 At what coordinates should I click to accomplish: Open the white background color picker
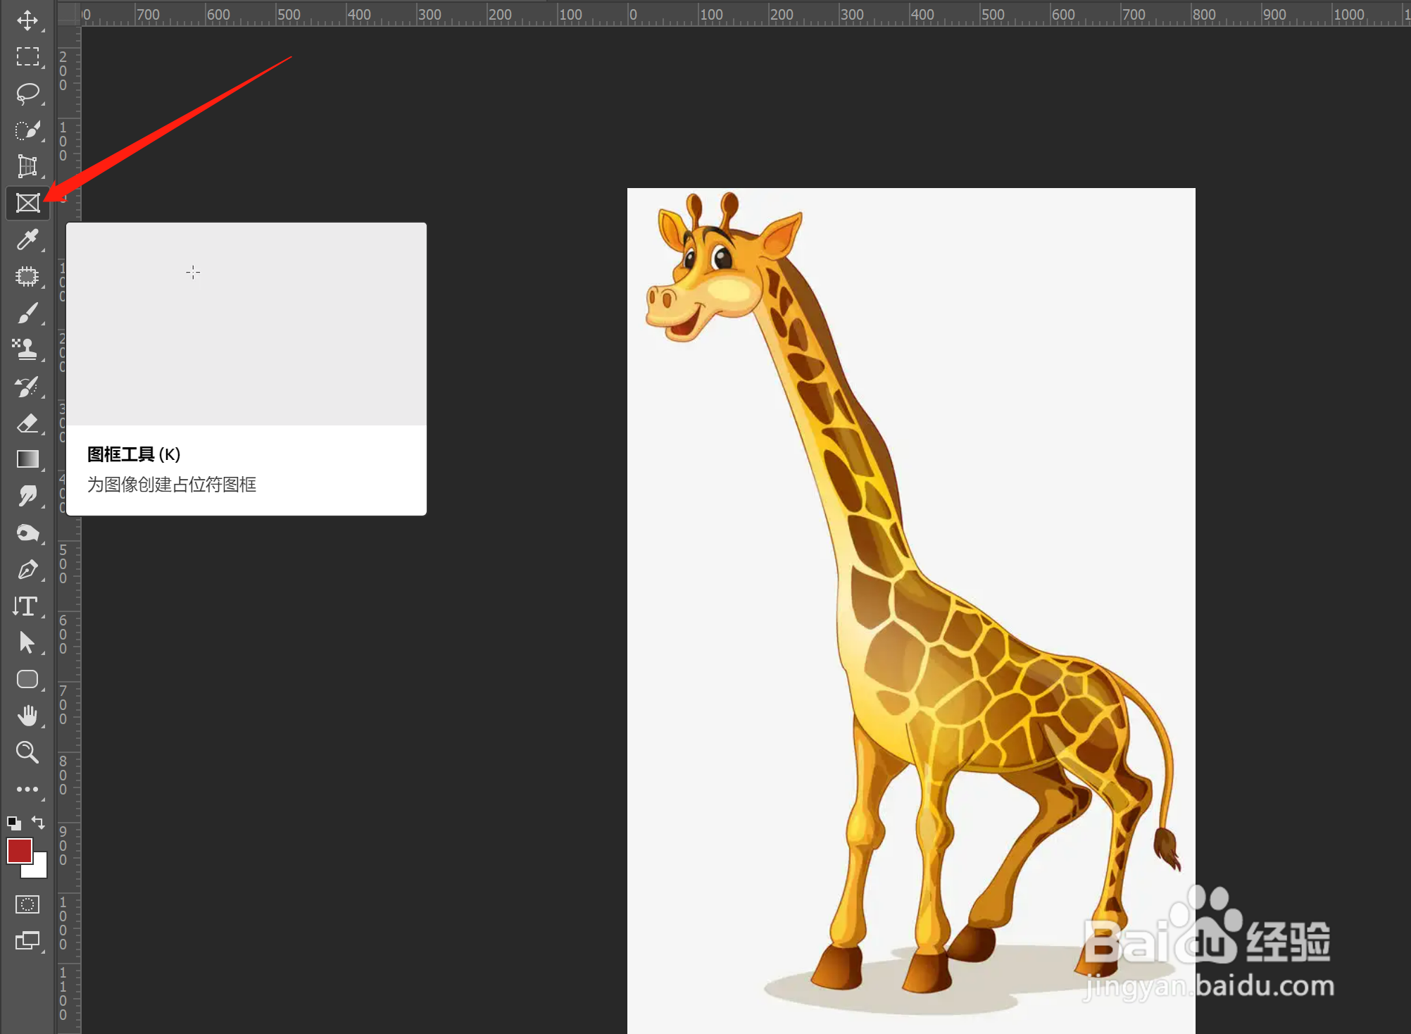pyautogui.click(x=38, y=869)
